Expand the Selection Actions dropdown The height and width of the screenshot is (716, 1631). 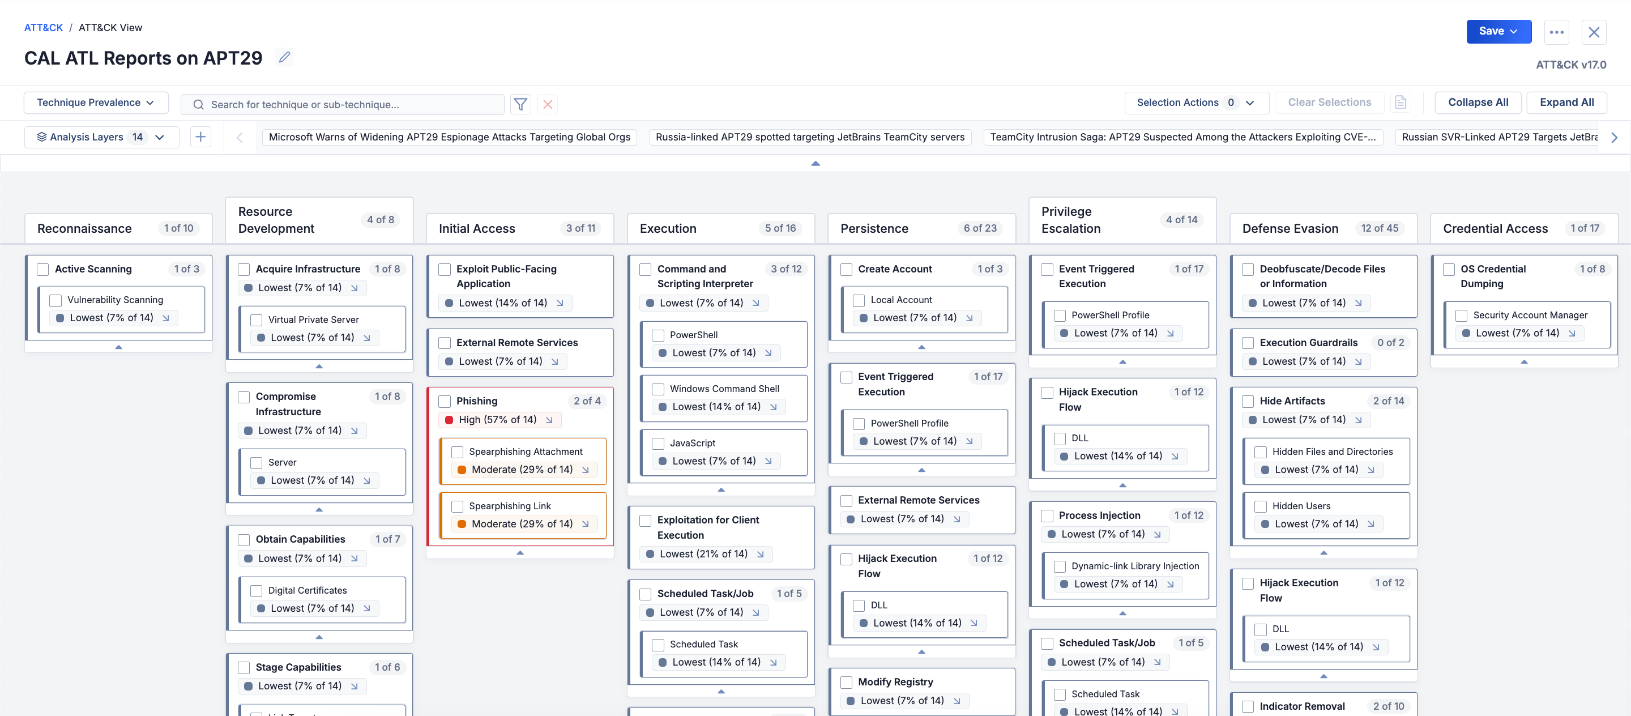(x=1196, y=103)
